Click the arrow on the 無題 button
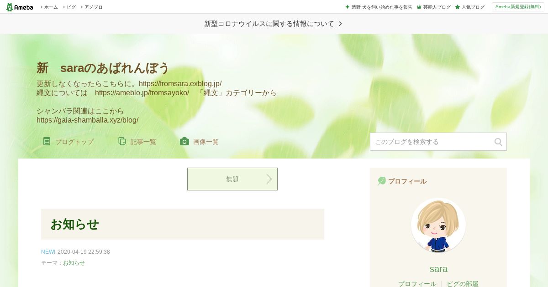Screen dimensions: 548x287 (269, 179)
